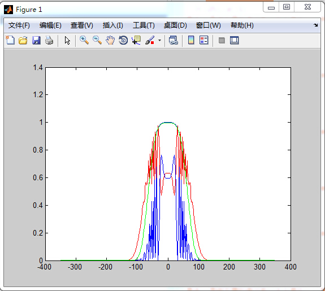325x291 pixels.
Task: Print the figure using the printer icon
Action: (x=49, y=40)
